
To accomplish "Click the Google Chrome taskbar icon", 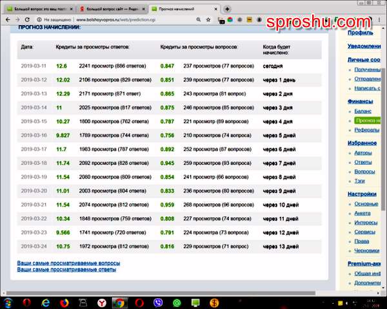I will point(119,302).
